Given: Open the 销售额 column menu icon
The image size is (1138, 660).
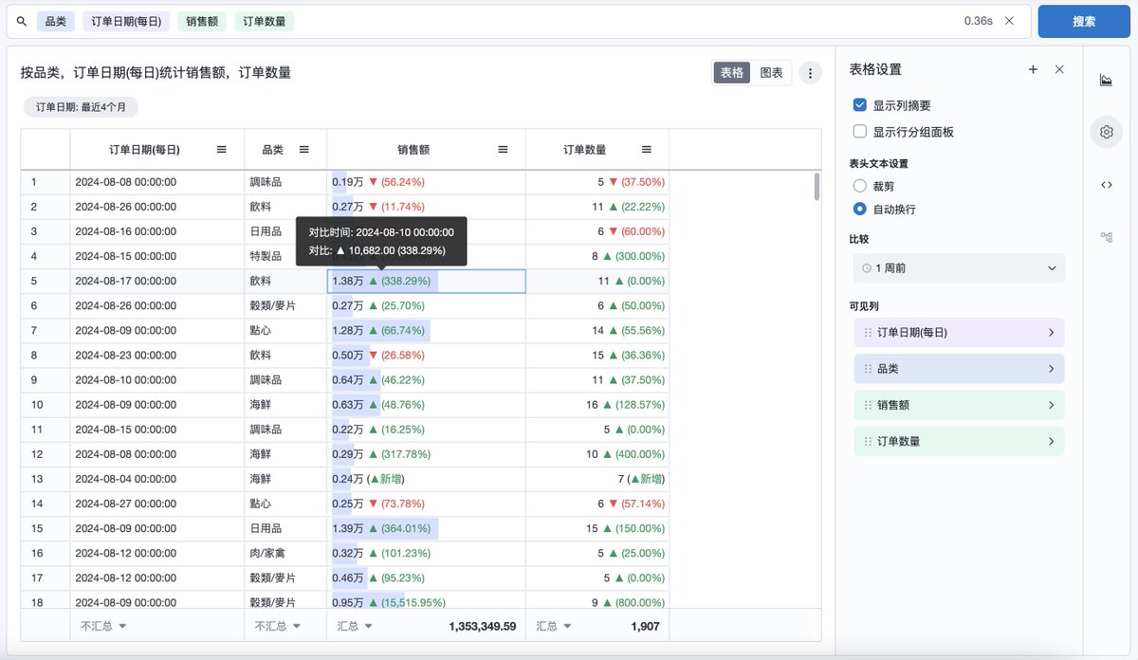Looking at the screenshot, I should coord(503,150).
